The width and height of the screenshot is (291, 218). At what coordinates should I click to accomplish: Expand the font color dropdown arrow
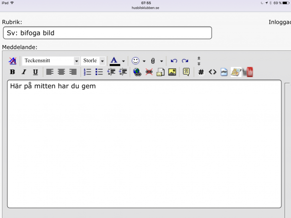pos(124,61)
